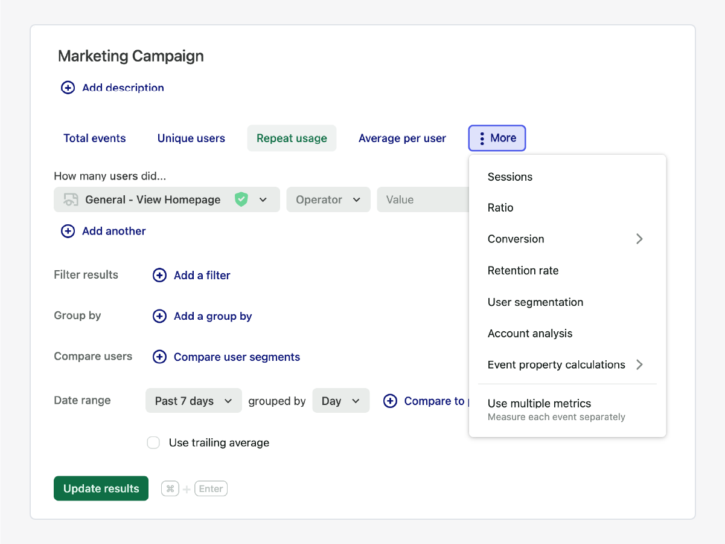This screenshot has height=544, width=725.
Task: Click plus icon for Compare user segments
Action: click(x=159, y=357)
